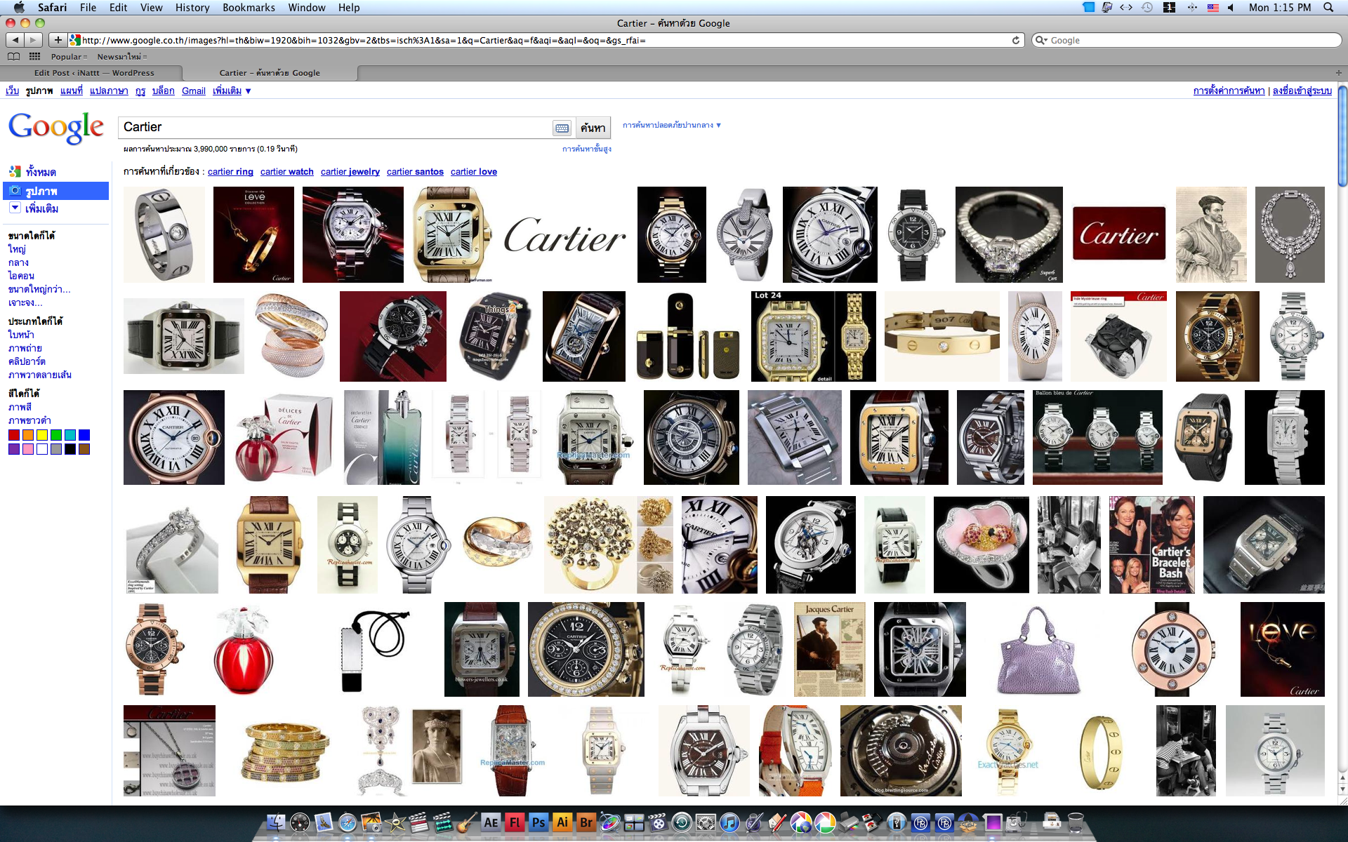Filter images by black color swatch
This screenshot has width=1348, height=842.
(70, 449)
